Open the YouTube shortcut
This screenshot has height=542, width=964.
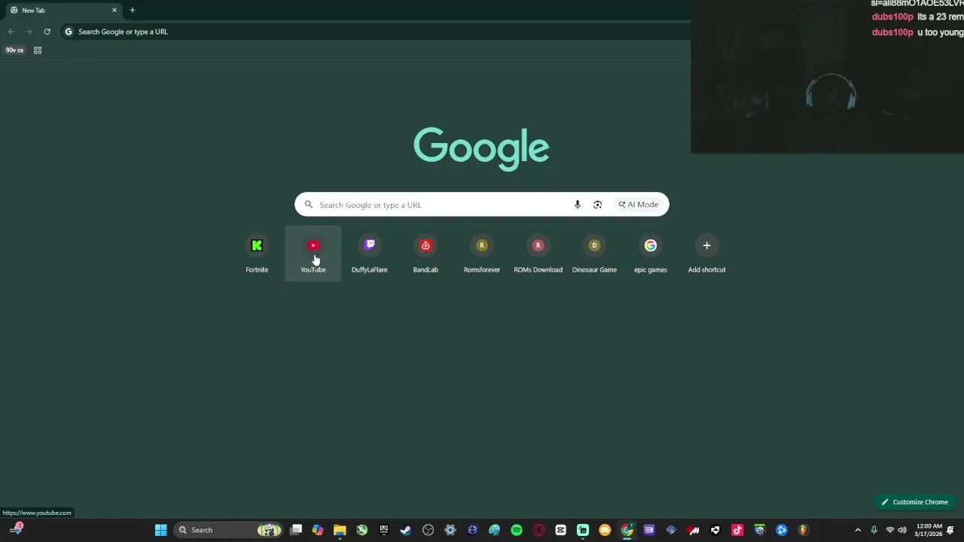(313, 254)
